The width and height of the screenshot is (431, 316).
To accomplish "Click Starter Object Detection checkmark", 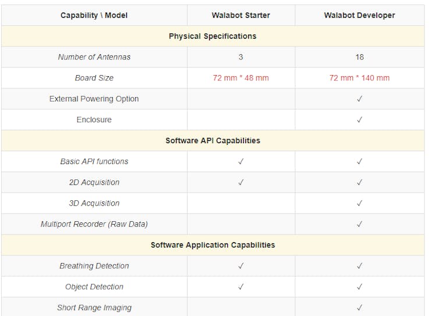I will [x=241, y=287].
